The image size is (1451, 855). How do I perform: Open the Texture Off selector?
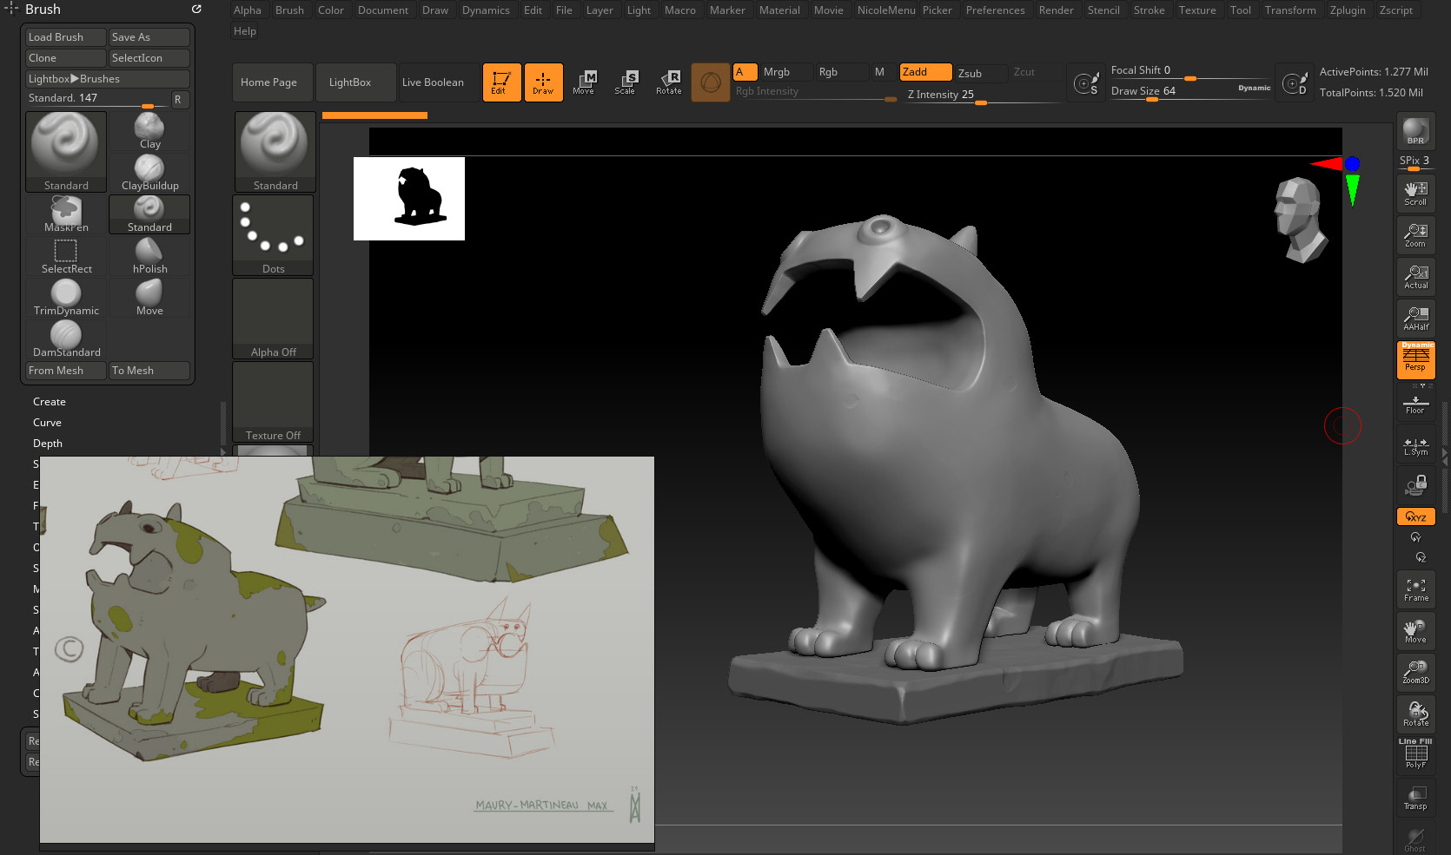click(273, 402)
